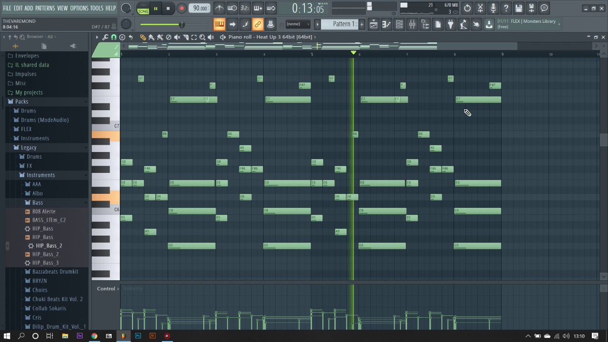Screen dimensions: 608x342
Task: Select the Slice tool in piano roll toolbar
Action: pos(186,37)
